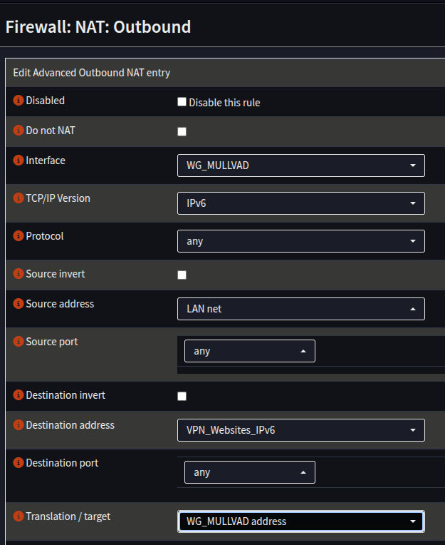Click the info icon next to Disabled

point(19,101)
